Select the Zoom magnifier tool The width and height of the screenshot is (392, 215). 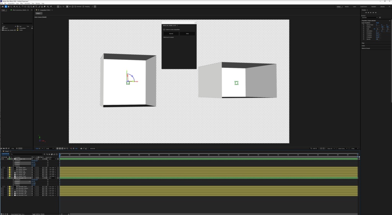11,6
